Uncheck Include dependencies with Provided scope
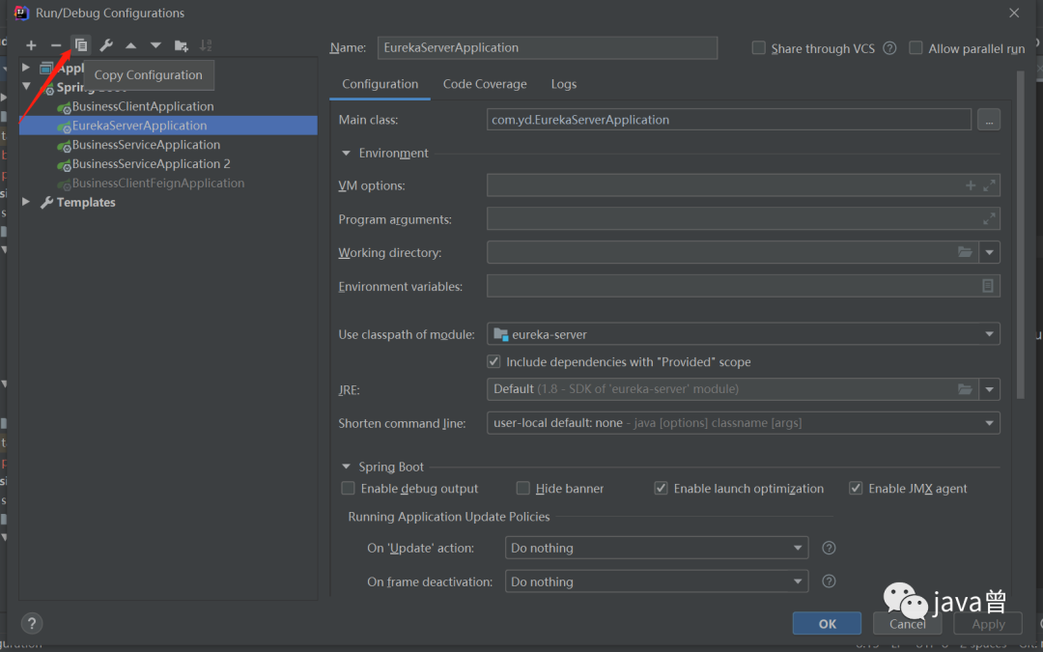This screenshot has width=1043, height=652. click(x=493, y=361)
